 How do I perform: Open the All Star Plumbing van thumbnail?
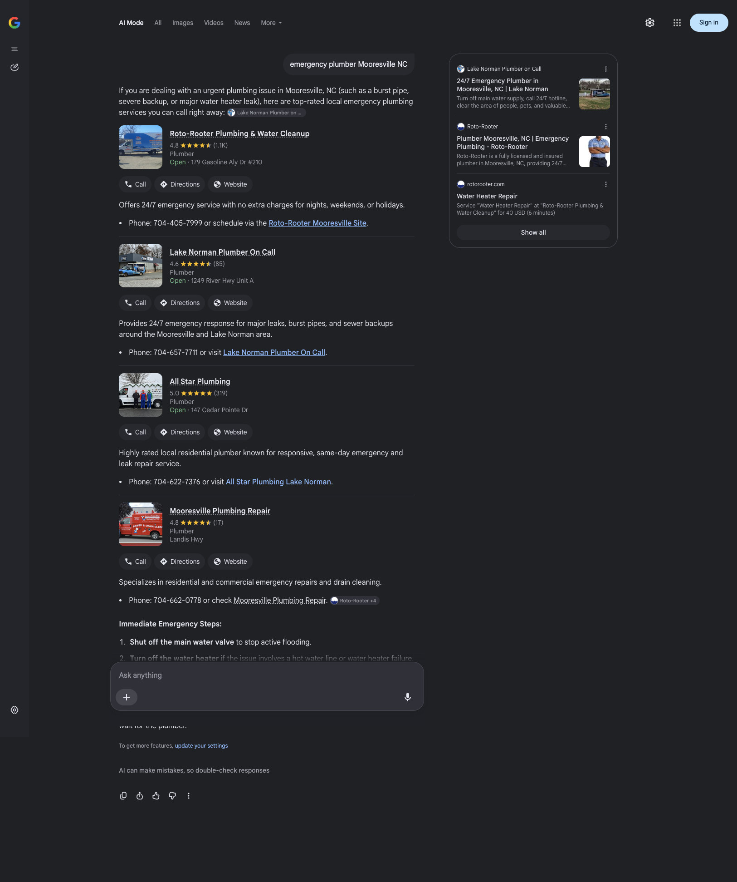[141, 395]
